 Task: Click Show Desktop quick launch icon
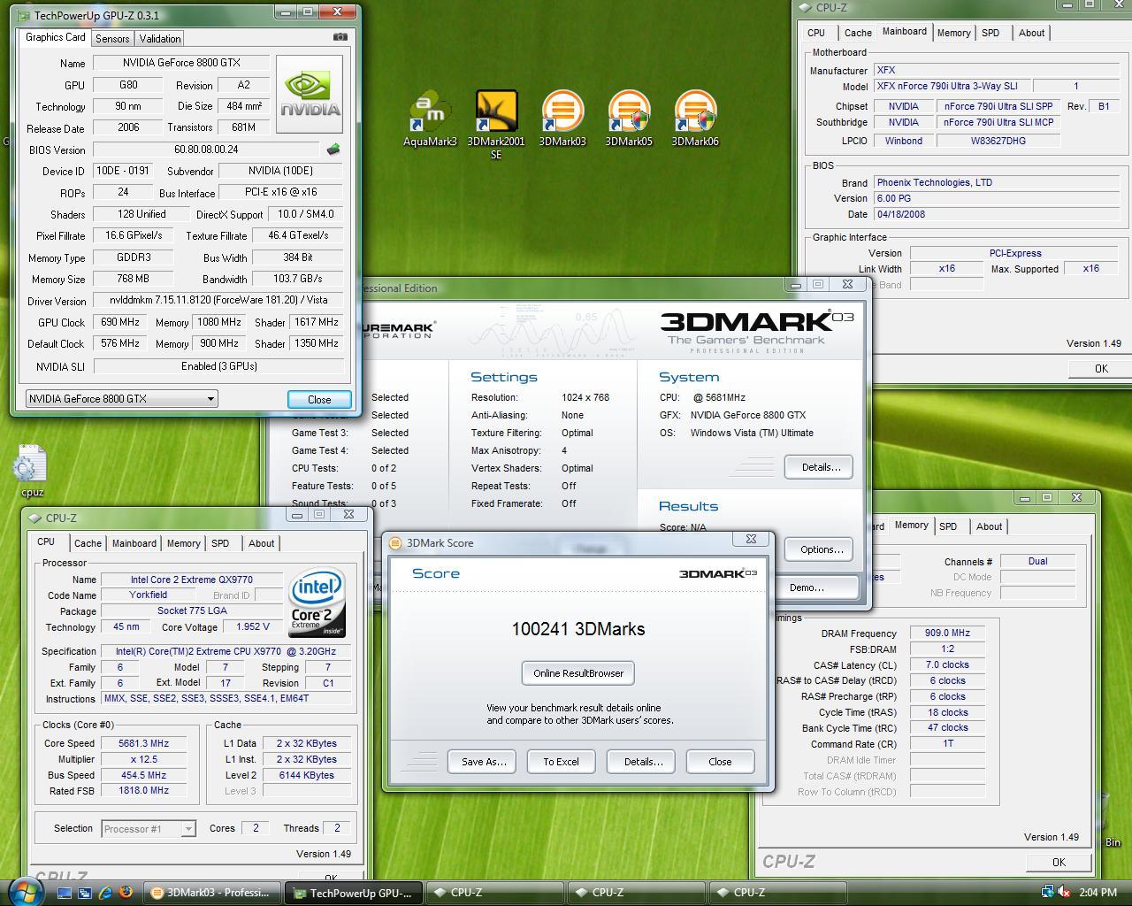(65, 892)
